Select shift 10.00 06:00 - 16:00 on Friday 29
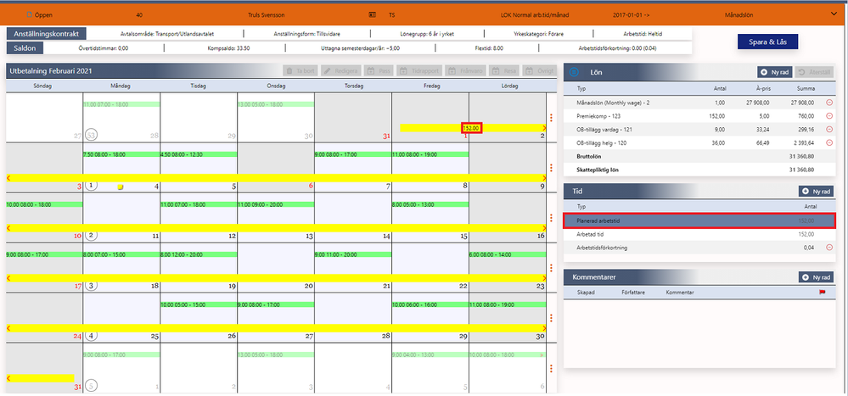Screen dimensions: 848x396 [430, 304]
